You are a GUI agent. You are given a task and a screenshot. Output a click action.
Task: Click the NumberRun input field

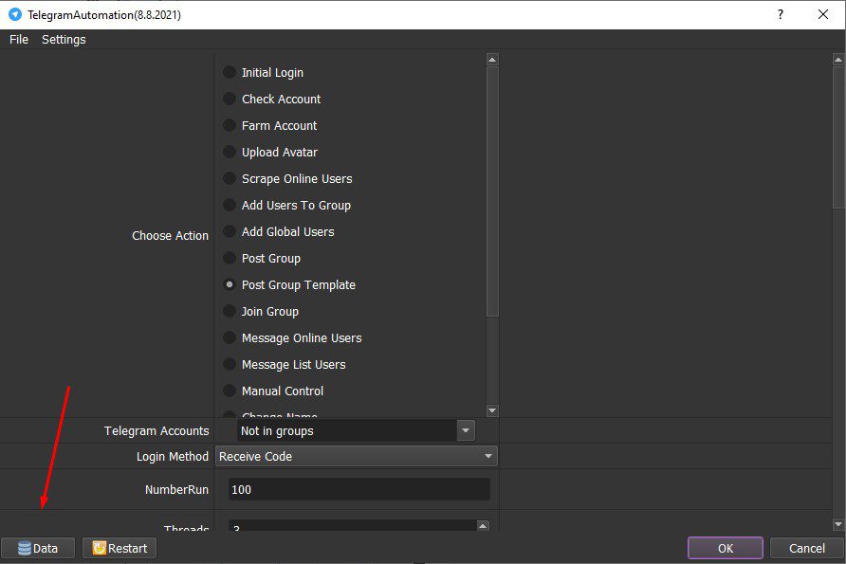click(359, 490)
